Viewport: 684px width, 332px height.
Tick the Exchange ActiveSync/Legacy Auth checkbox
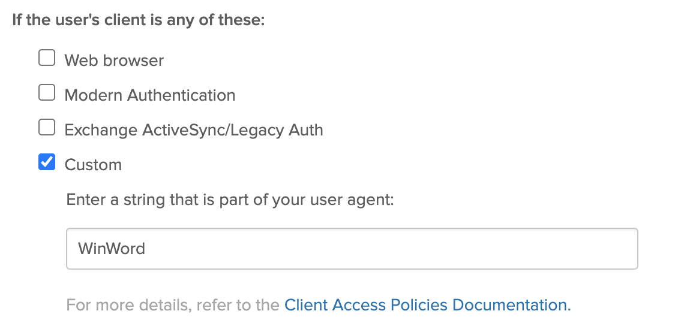[x=47, y=128]
